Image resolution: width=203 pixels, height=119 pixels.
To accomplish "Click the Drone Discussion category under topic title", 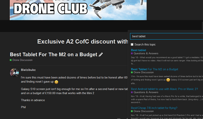I will click(x=22, y=60).
